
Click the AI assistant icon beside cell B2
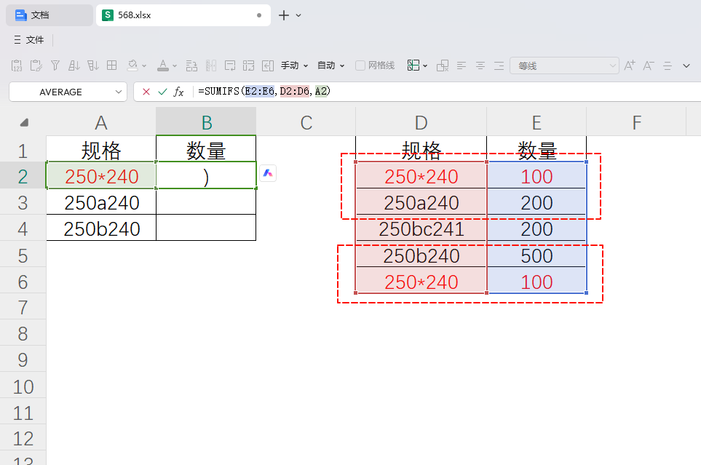coord(268,173)
